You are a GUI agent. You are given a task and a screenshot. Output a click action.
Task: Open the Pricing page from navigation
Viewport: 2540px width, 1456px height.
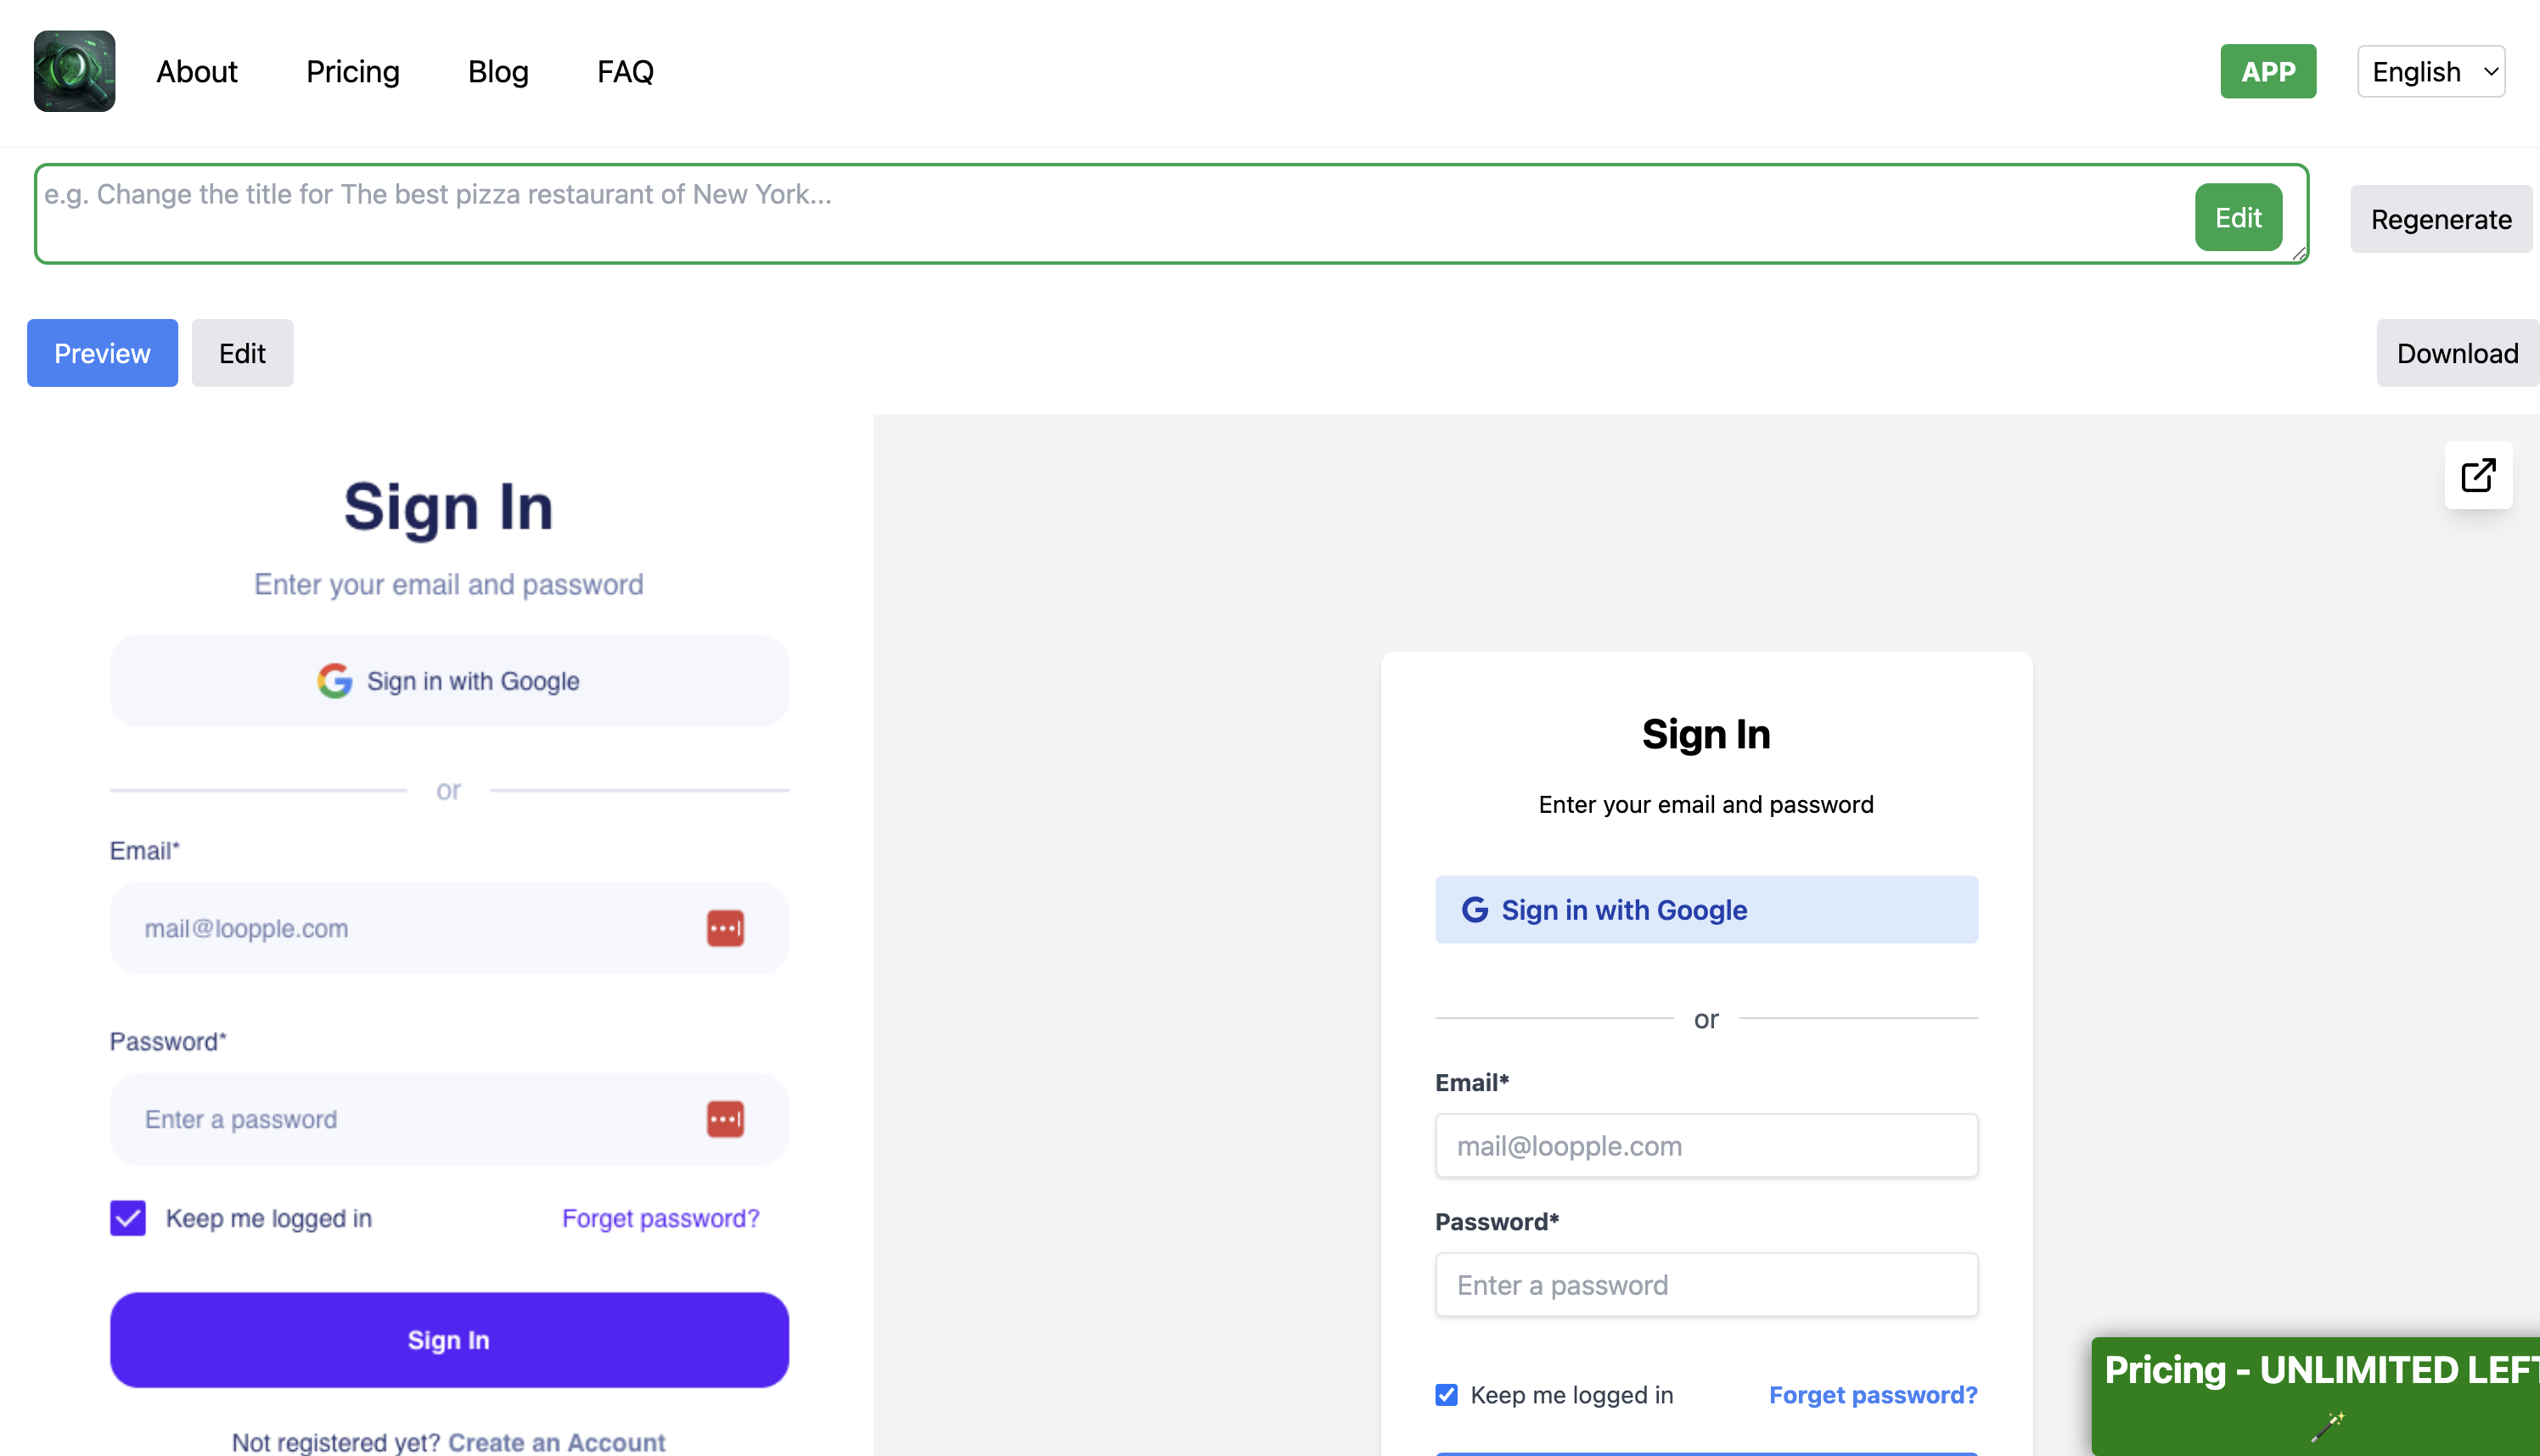tap(352, 72)
